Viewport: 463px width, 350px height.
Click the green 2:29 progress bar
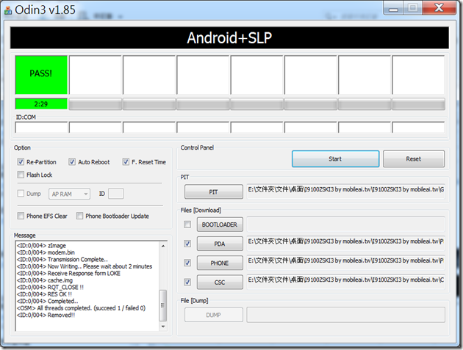[41, 103]
